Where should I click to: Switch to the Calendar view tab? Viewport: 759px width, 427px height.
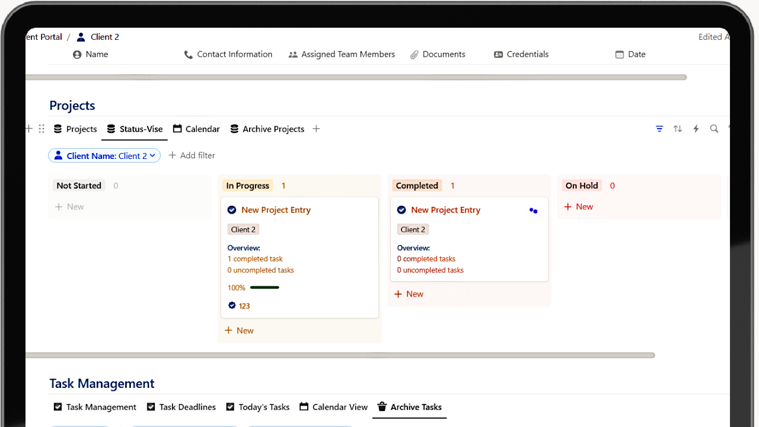[196, 129]
